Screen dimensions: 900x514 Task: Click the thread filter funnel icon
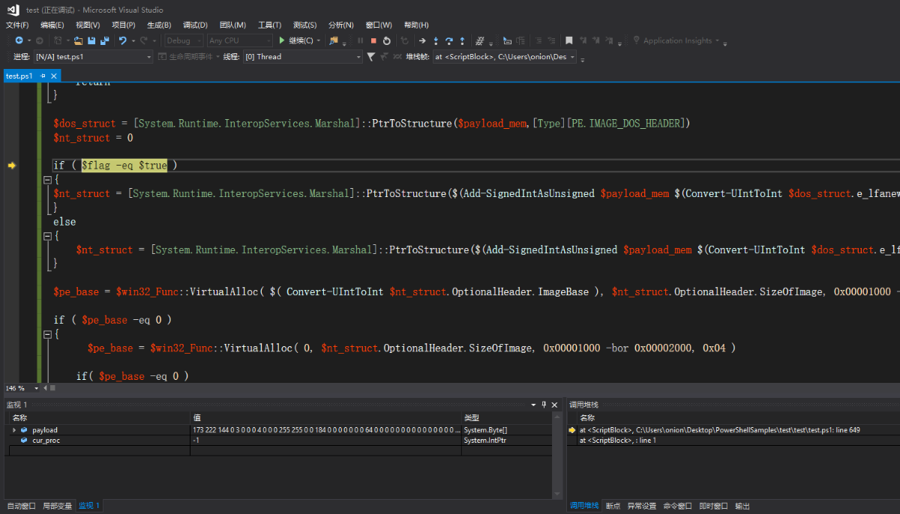click(x=370, y=57)
